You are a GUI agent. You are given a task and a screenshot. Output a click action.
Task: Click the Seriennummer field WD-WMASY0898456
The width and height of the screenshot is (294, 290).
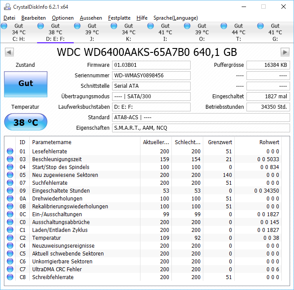coord(151,76)
